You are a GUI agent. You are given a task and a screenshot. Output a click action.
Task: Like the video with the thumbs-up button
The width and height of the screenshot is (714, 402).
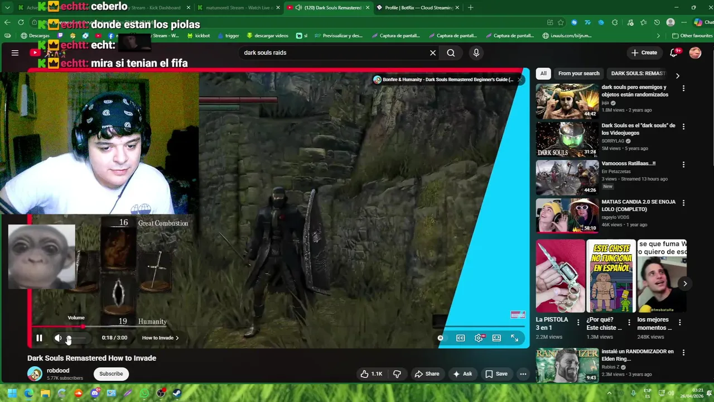pos(371,374)
